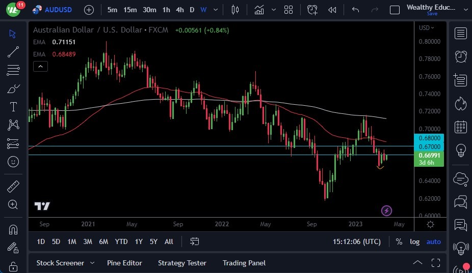Collapse the indicator legend chevron

tap(40, 66)
